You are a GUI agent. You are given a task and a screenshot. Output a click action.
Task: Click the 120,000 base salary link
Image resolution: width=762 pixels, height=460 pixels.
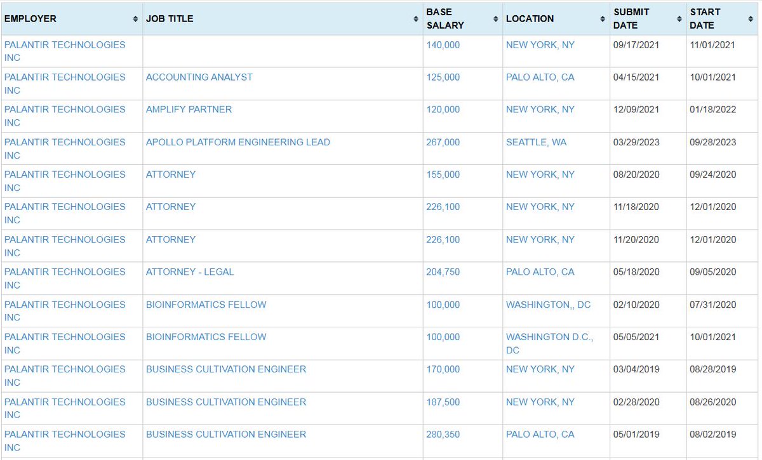click(x=443, y=109)
